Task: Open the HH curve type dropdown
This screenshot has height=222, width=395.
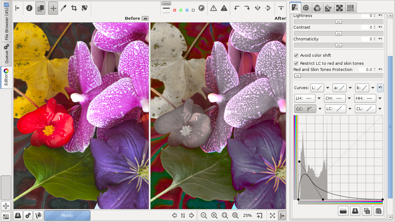Action: click(x=380, y=98)
